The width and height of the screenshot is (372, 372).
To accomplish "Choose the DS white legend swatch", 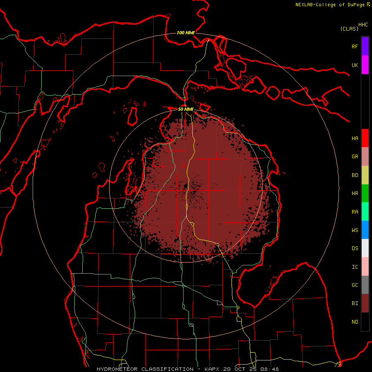I will click(365, 248).
